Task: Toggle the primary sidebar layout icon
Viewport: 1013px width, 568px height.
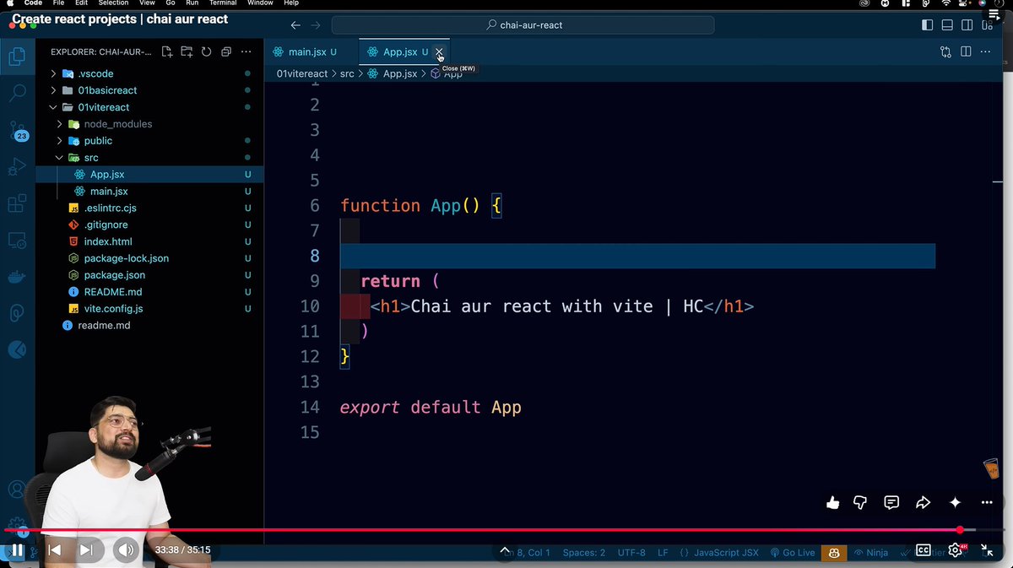Action: (928, 25)
